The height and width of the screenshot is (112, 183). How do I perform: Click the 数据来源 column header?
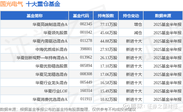[x=163, y=16]
